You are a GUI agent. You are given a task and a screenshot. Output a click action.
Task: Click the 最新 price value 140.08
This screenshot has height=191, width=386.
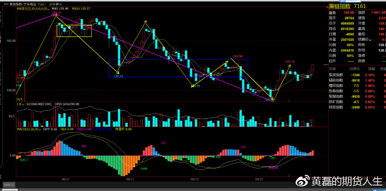[349, 12]
